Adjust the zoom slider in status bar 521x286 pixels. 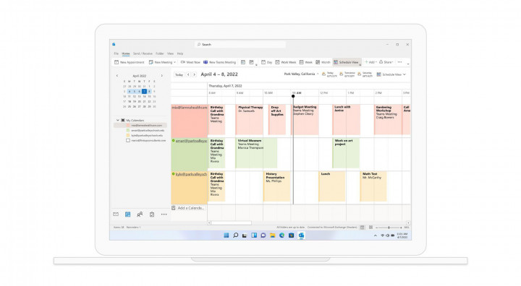point(389,227)
